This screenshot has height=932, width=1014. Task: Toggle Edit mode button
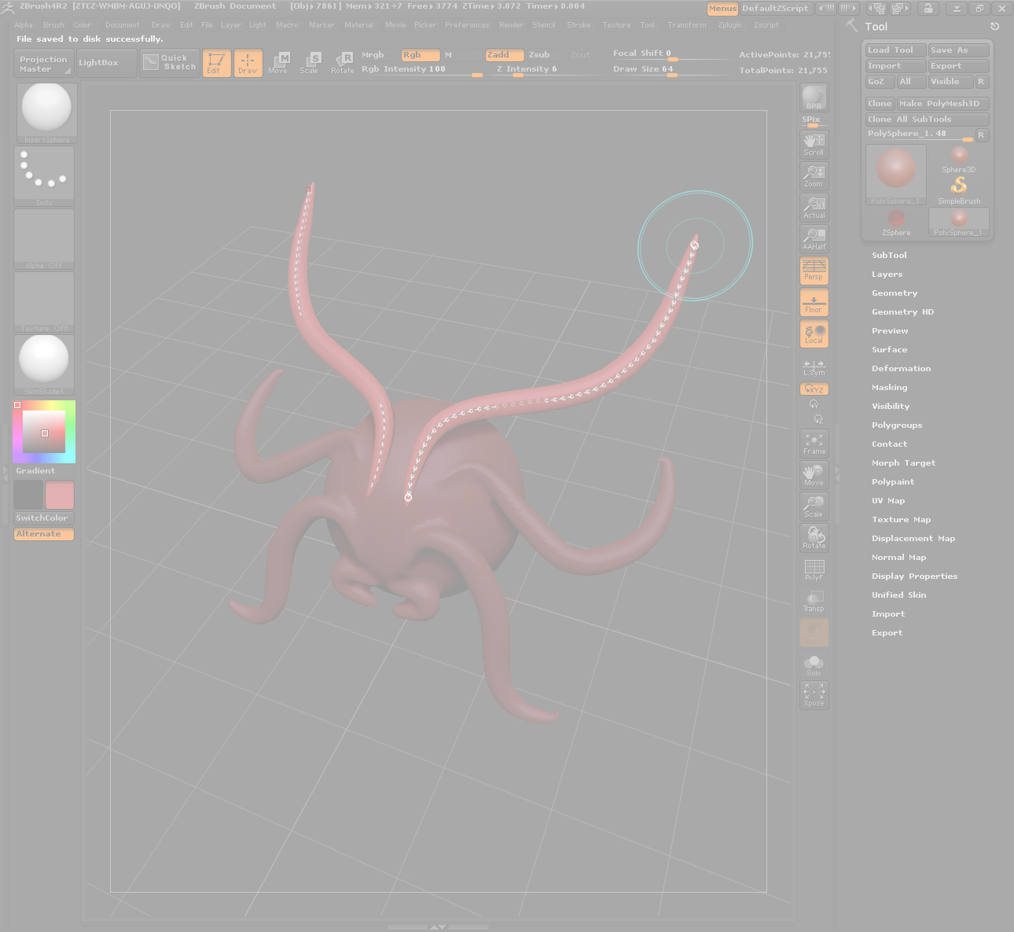pos(216,63)
